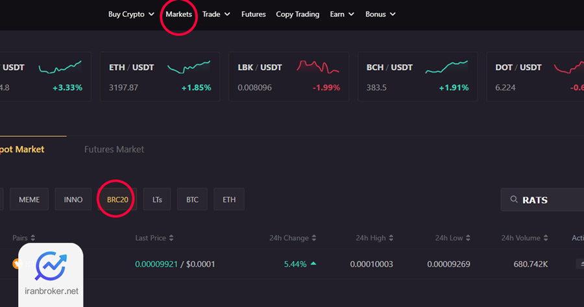Expand the Earn dropdown menu
This screenshot has width=584, height=307.
(x=342, y=14)
